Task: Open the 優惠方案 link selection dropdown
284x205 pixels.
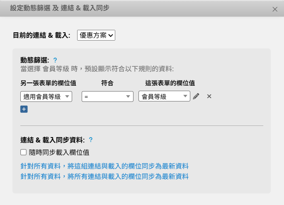Action: pyautogui.click(x=96, y=36)
